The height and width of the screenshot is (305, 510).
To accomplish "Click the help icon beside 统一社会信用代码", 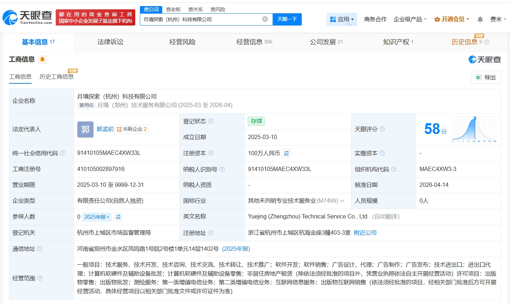I will (63, 153).
